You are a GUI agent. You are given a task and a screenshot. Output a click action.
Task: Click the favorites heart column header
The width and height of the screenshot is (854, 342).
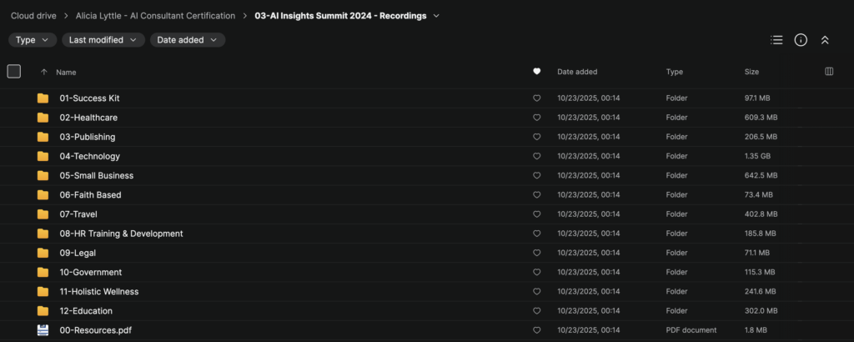536,72
